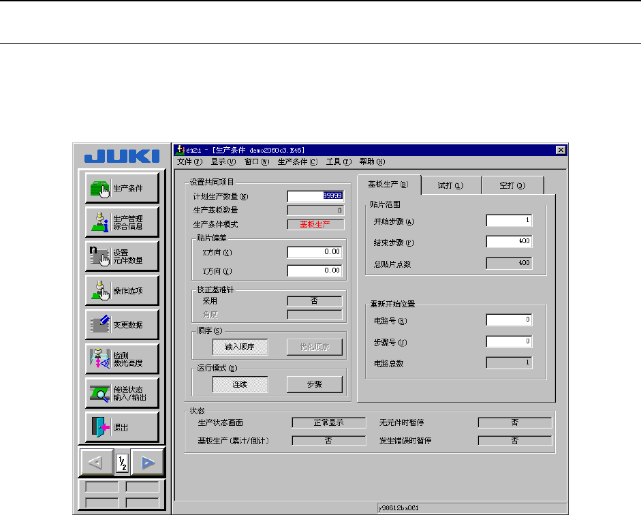641x515 pixels.
Task: Toggle 基板生产(累计/倒计) setting
Action: [x=329, y=441]
